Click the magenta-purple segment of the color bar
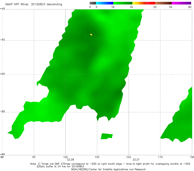194x171 pixels. coord(181,3)
